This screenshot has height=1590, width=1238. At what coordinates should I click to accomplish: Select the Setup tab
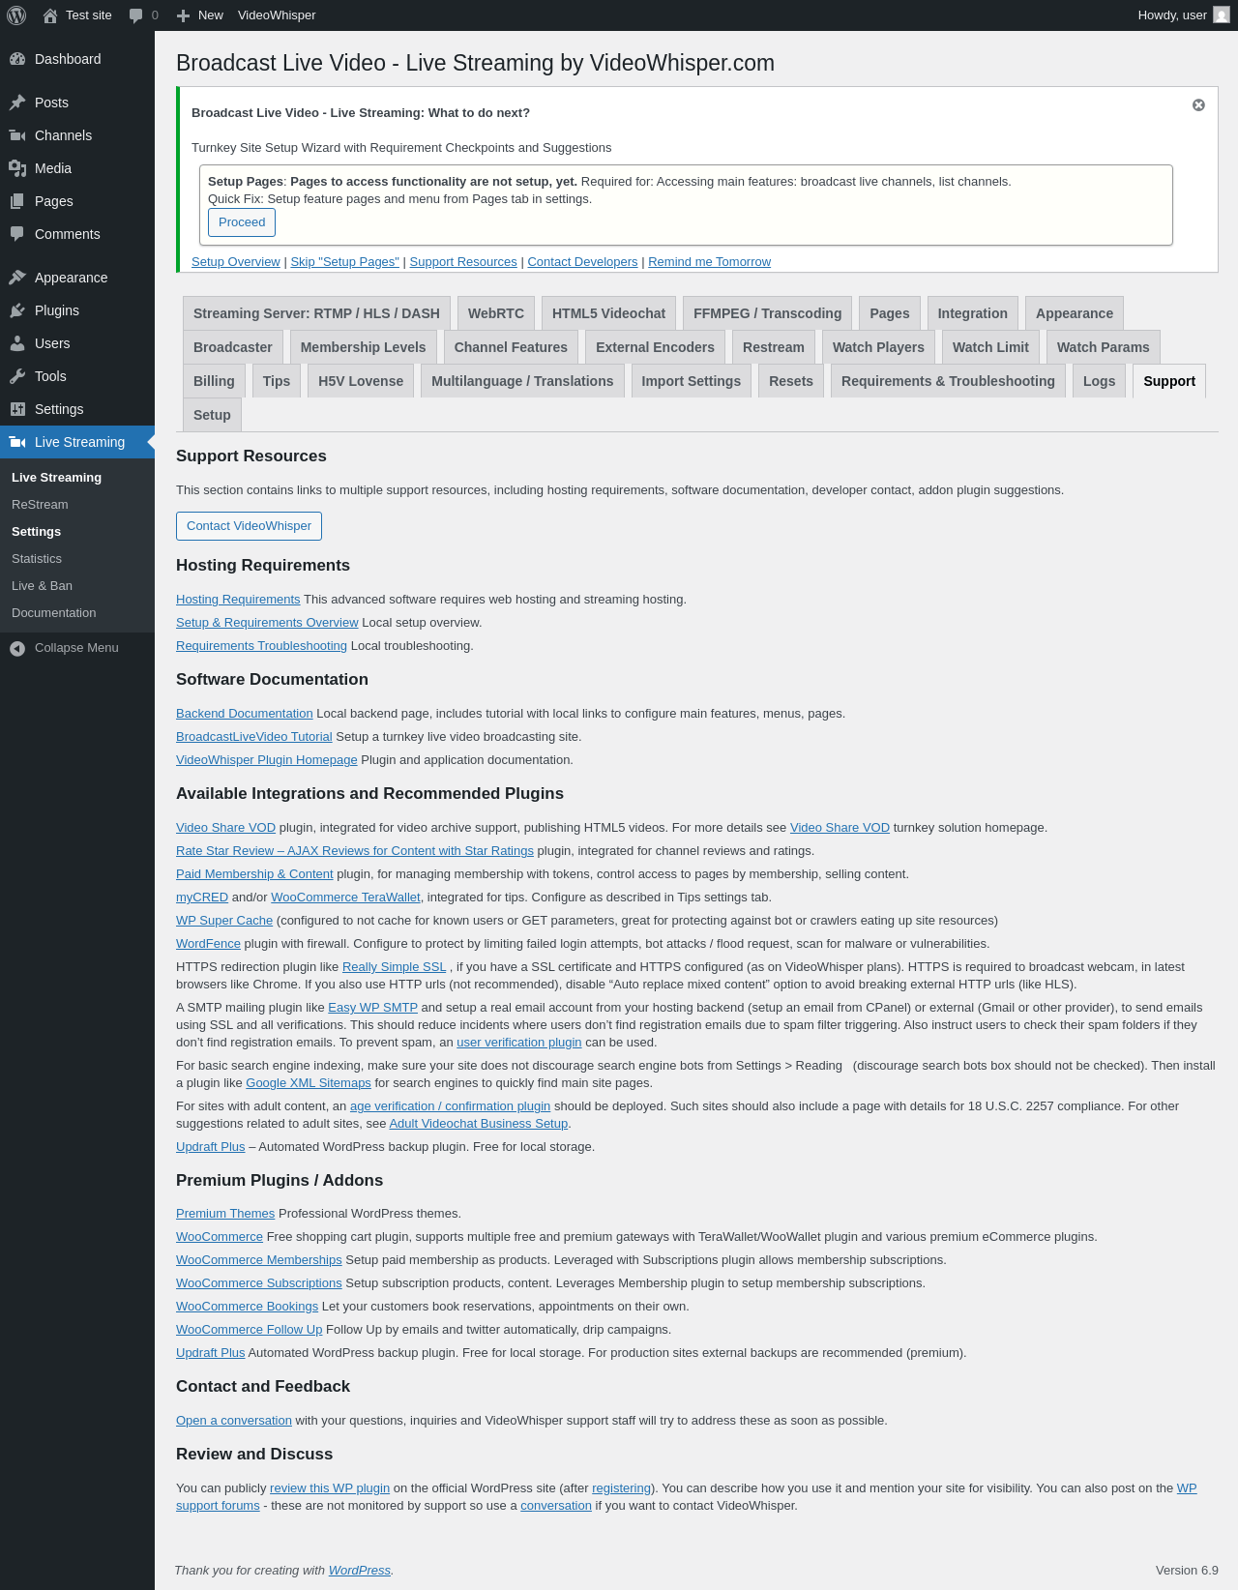(x=212, y=415)
